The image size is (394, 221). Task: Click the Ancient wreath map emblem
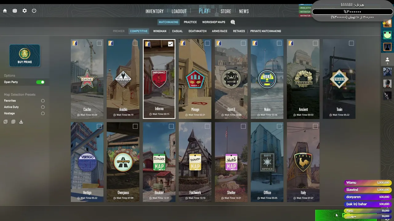click(303, 79)
